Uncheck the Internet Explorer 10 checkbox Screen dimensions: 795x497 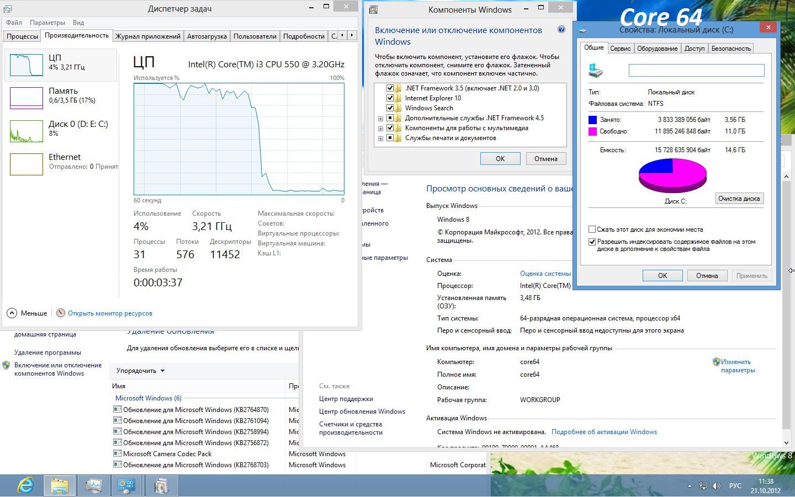click(x=390, y=98)
